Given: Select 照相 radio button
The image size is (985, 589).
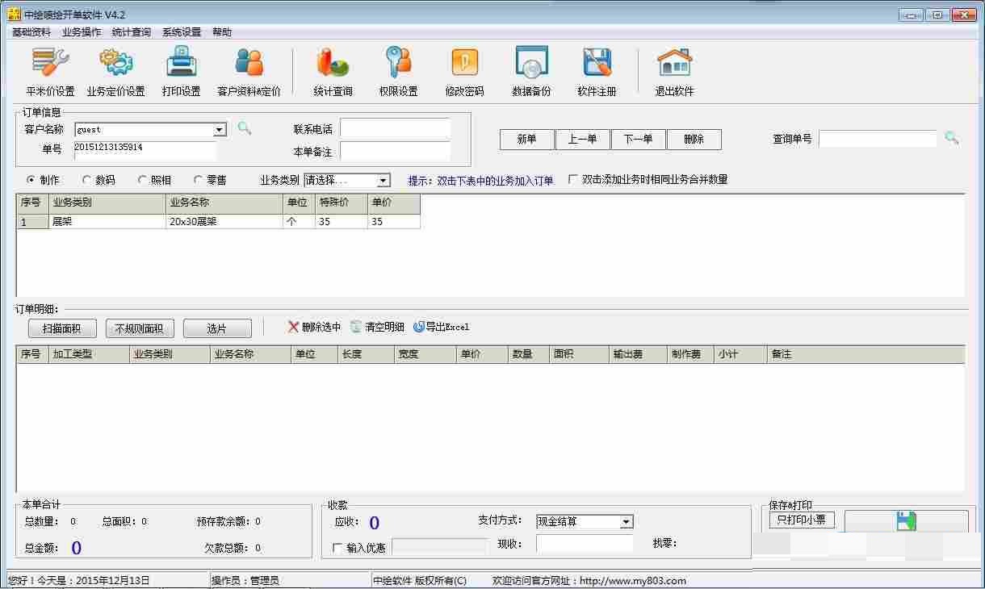Looking at the screenshot, I should pyautogui.click(x=143, y=180).
